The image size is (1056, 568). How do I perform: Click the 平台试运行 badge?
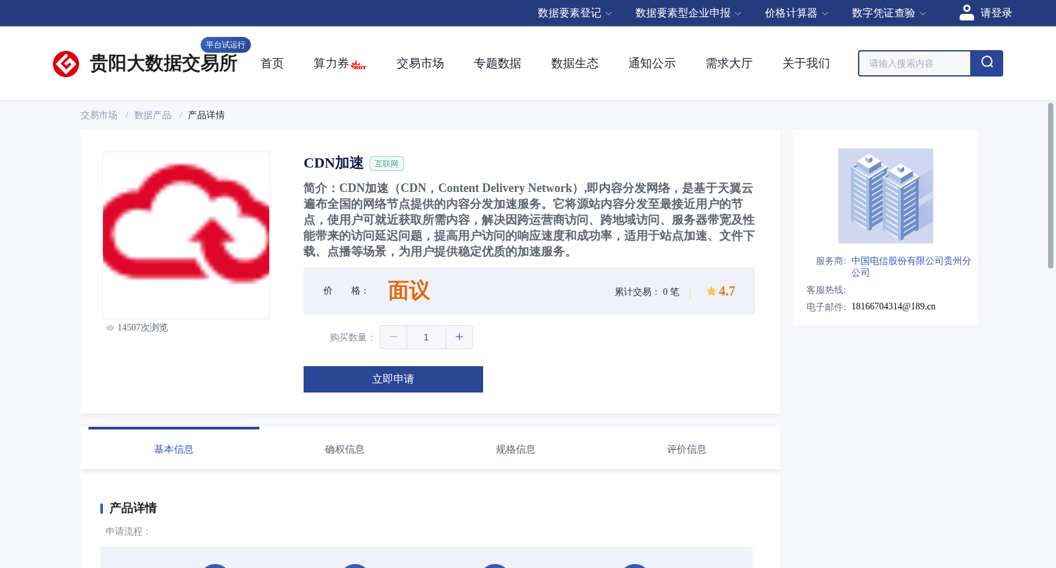click(226, 45)
